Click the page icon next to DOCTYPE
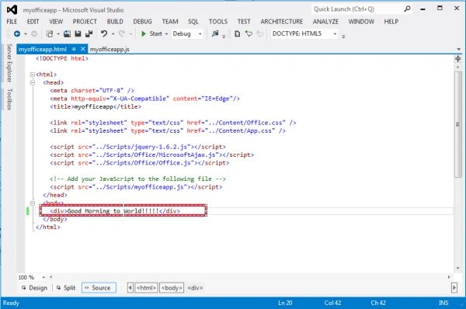Image resolution: width=466 pixels, height=309 pixels. [x=237, y=34]
